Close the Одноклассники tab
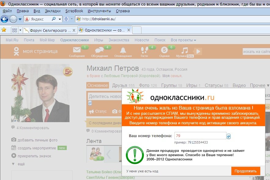The width and height of the screenshot is (270, 180). click(x=129, y=30)
